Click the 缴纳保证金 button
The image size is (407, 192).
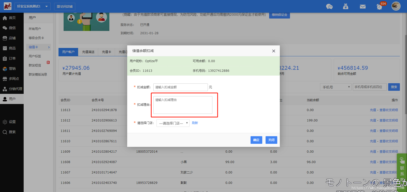(x=280, y=15)
